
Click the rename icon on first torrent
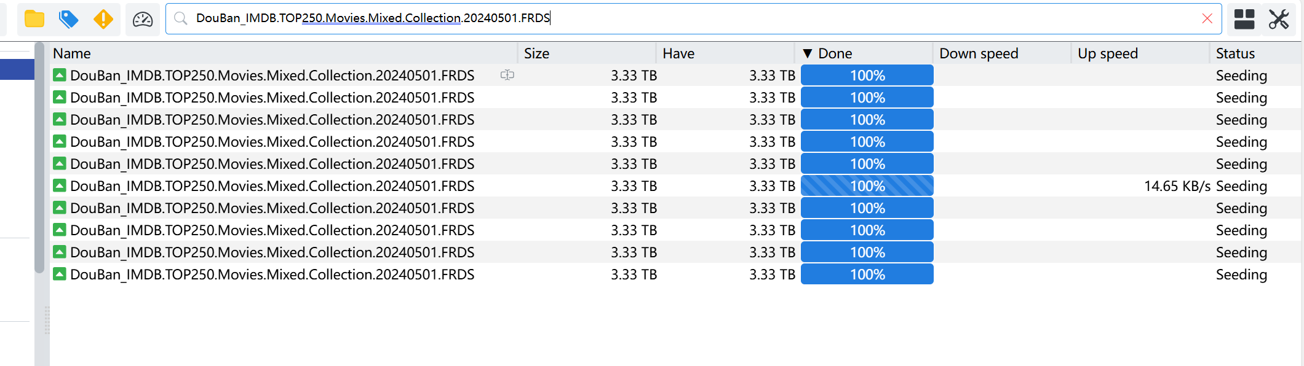tap(507, 75)
